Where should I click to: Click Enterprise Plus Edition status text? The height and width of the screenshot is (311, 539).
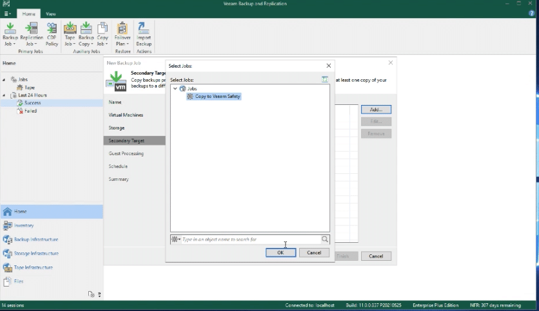pyautogui.click(x=436, y=305)
